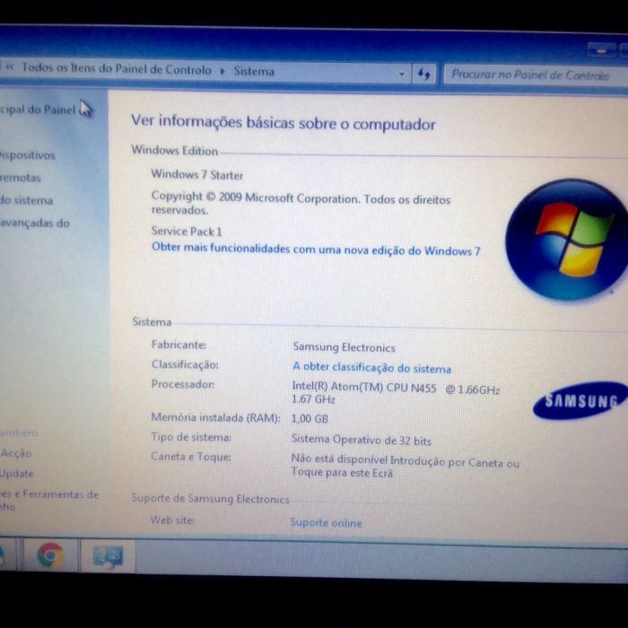This screenshot has width=628, height=628.
Task: Select the Ver informações básicas heading
Action: [283, 122]
